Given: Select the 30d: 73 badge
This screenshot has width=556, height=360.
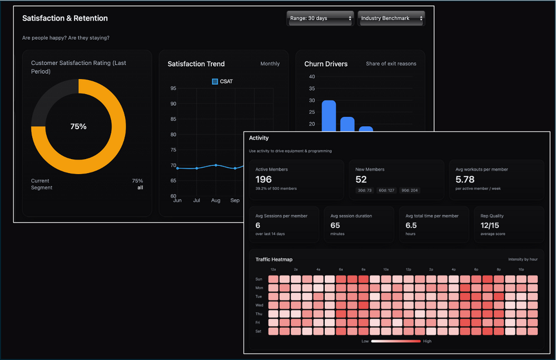Looking at the screenshot, I should click(365, 190).
